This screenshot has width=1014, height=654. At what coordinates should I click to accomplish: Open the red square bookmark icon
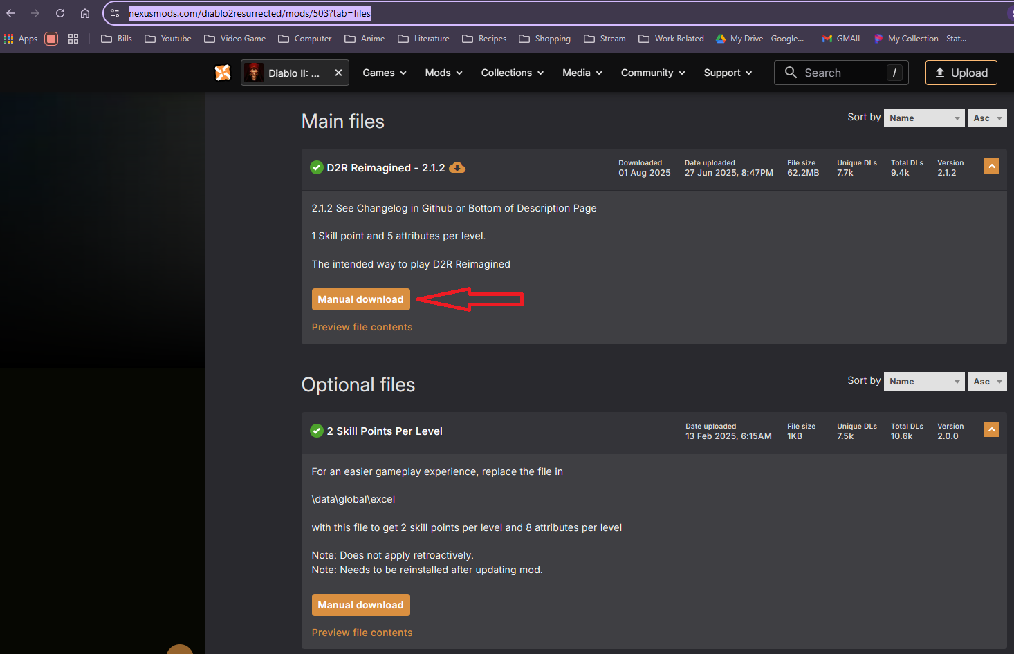pos(51,39)
